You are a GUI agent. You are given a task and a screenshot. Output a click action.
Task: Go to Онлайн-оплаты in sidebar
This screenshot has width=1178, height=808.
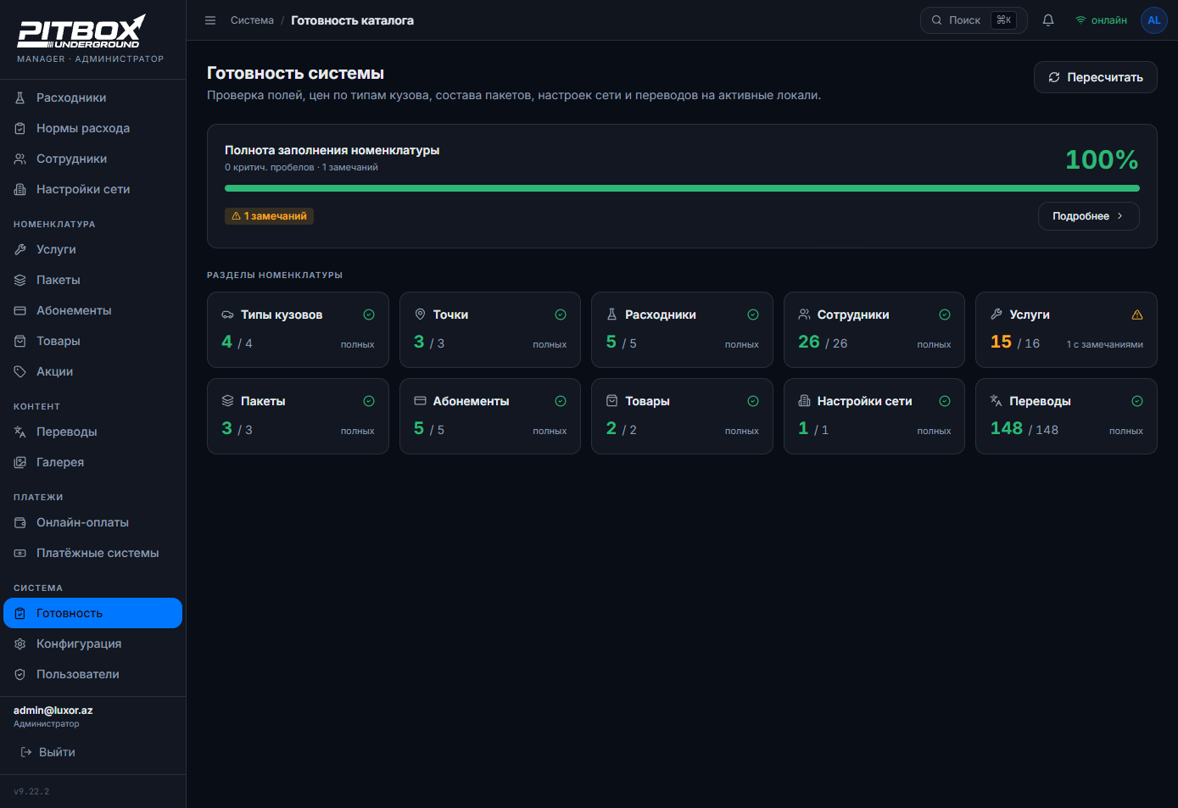92,522
